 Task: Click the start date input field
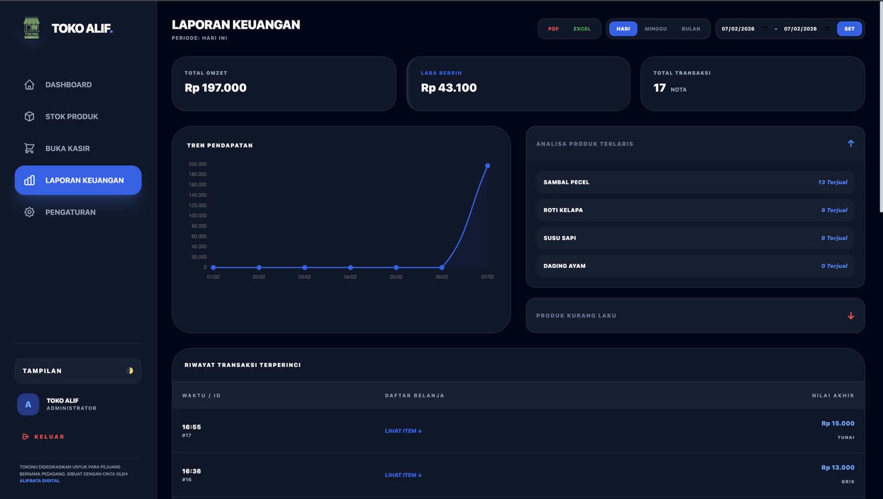pos(740,29)
